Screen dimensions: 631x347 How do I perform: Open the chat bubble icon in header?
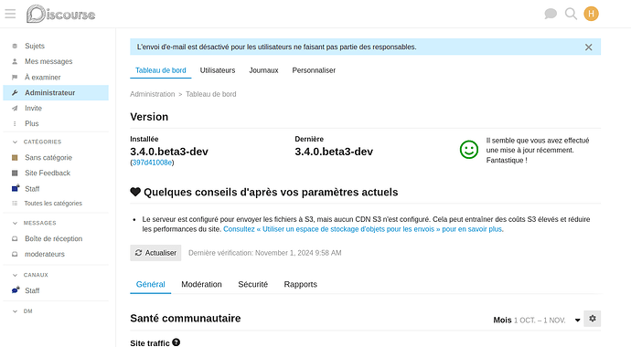551,14
